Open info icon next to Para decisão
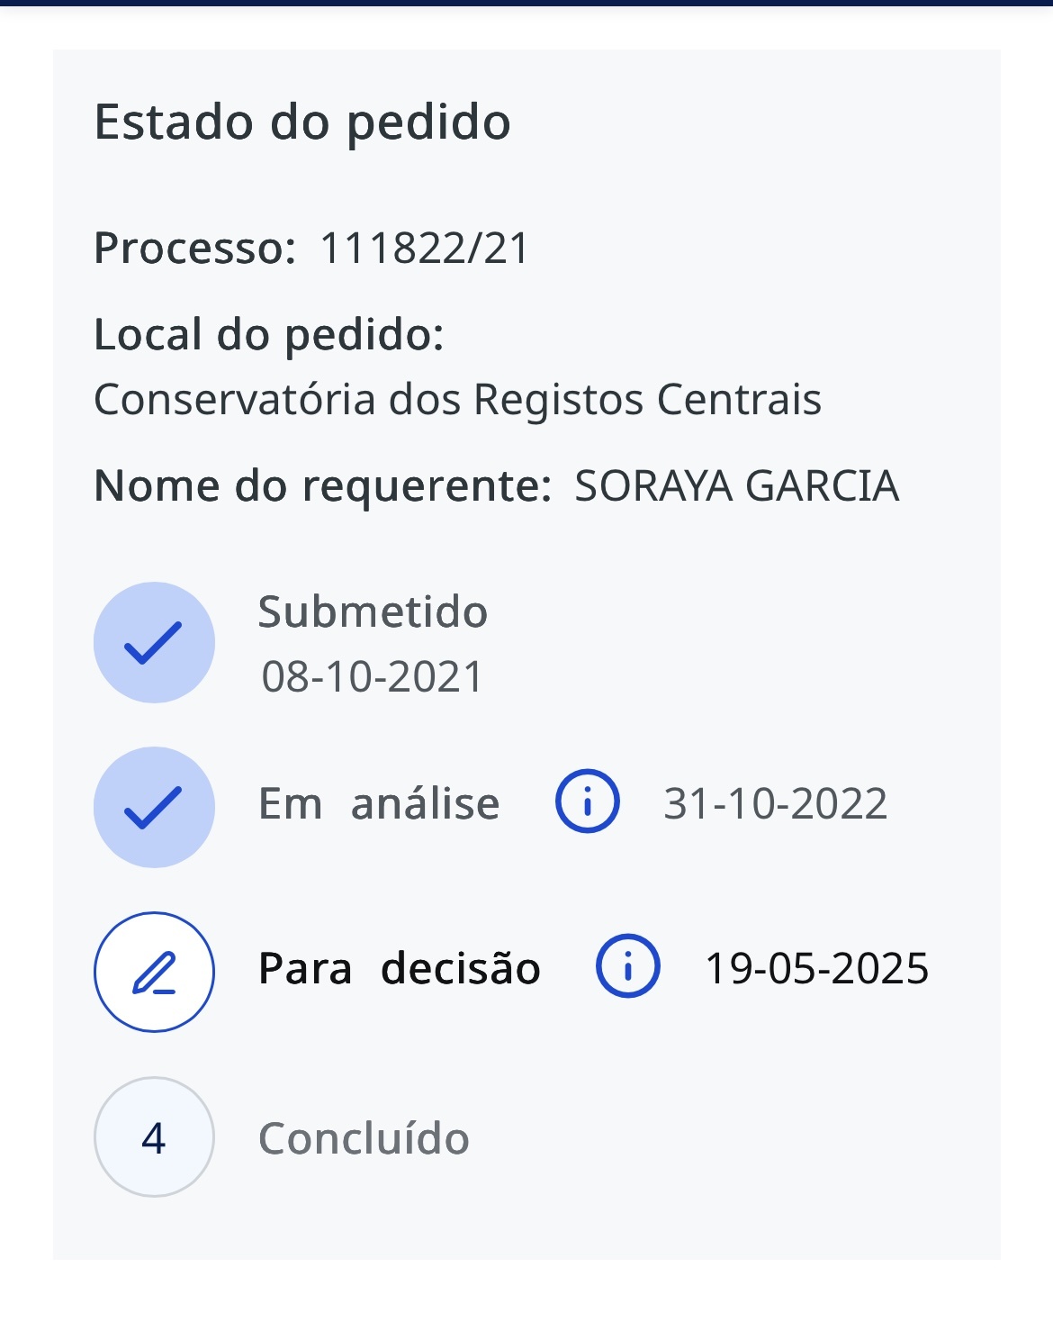1053x1340 pixels. tap(628, 966)
